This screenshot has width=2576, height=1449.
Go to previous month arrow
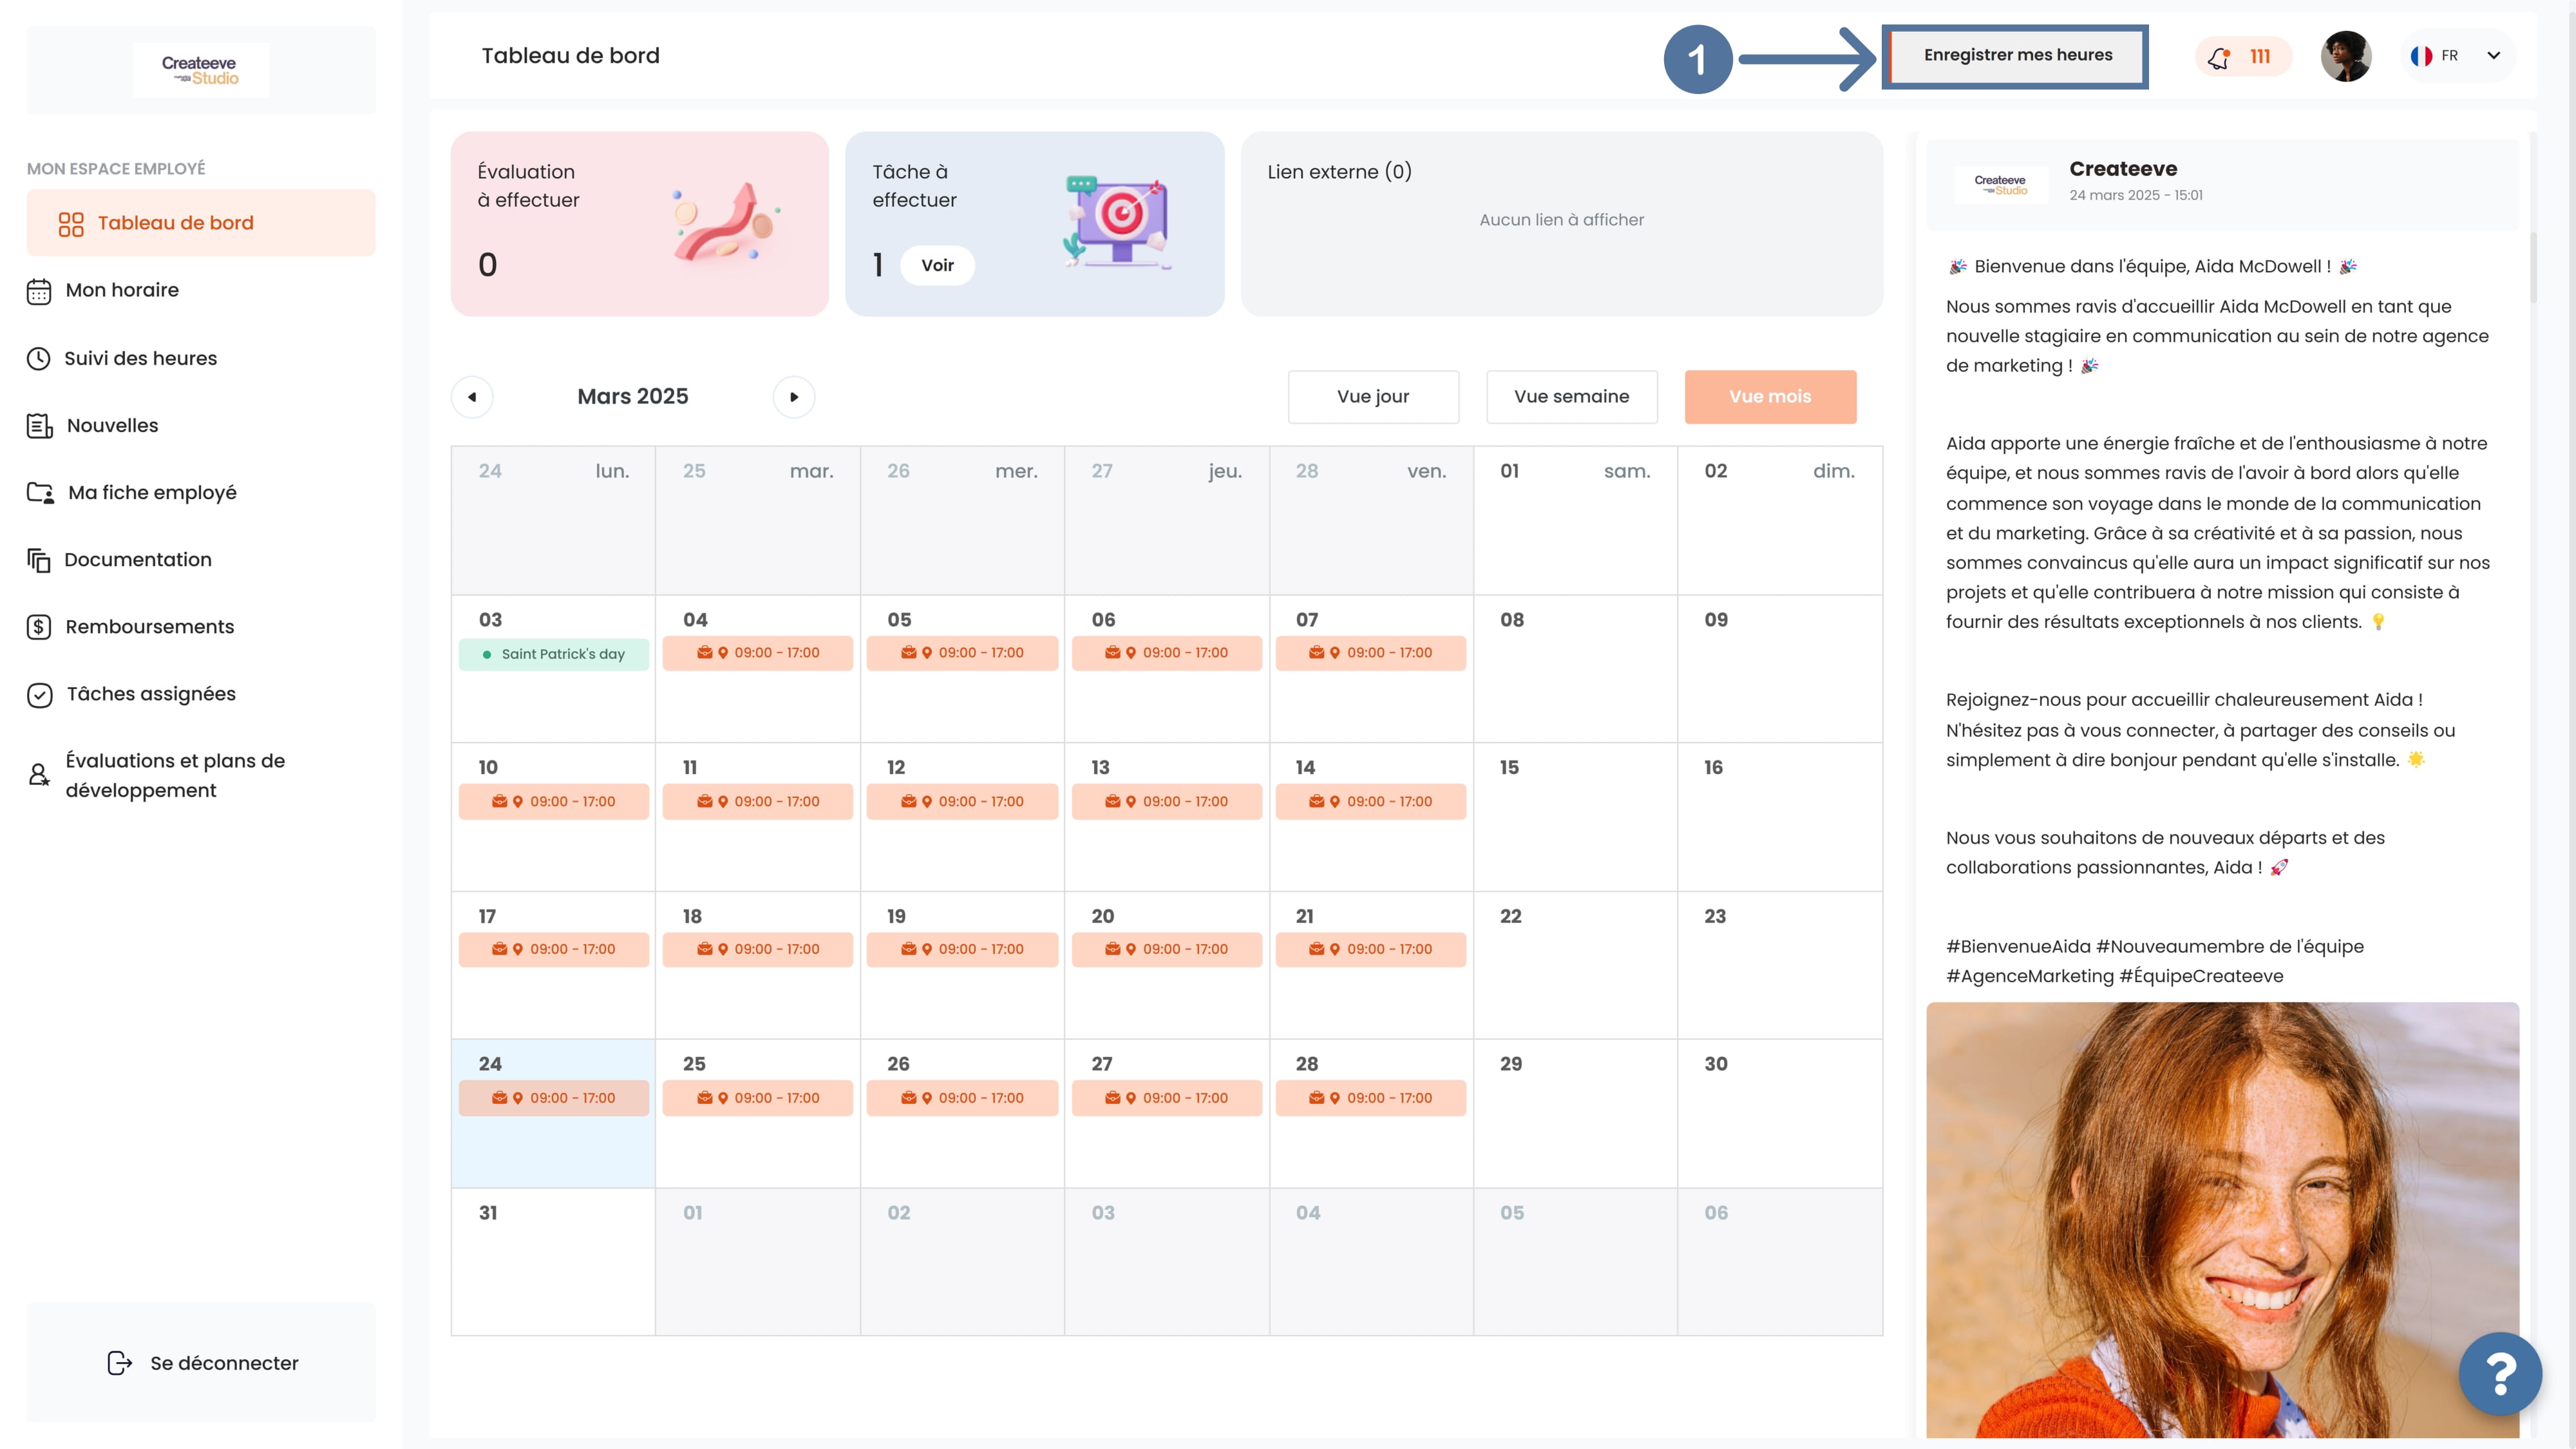(x=472, y=397)
